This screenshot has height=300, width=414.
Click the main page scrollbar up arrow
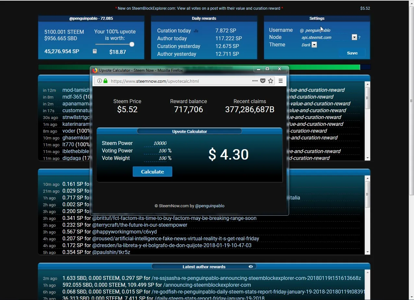click(x=411, y=3)
